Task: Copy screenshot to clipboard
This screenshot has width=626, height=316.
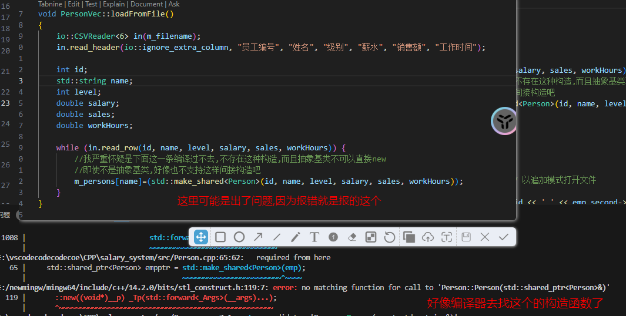Action: (x=409, y=237)
